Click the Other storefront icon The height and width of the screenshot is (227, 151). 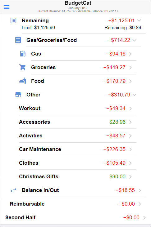click(18, 95)
